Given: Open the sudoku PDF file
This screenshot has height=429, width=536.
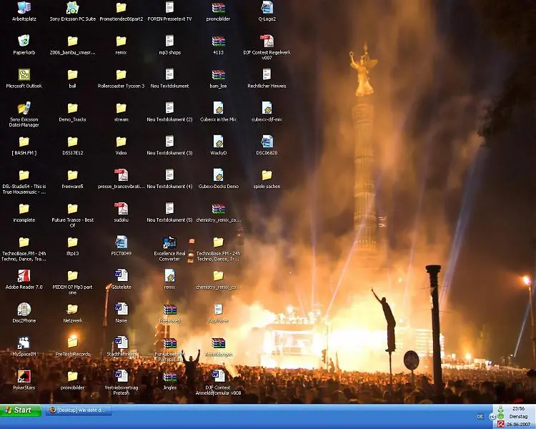Looking at the screenshot, I should (x=121, y=208).
